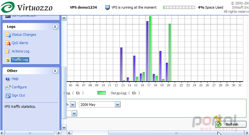Click the 'Outgoing ( Kb )' legend label
This screenshot has width=249, height=135.
point(125,93)
